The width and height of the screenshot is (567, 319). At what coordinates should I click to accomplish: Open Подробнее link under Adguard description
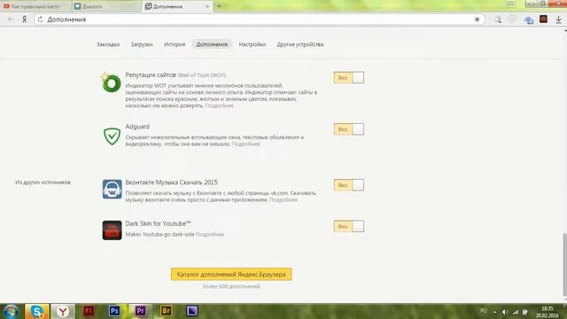(x=245, y=144)
